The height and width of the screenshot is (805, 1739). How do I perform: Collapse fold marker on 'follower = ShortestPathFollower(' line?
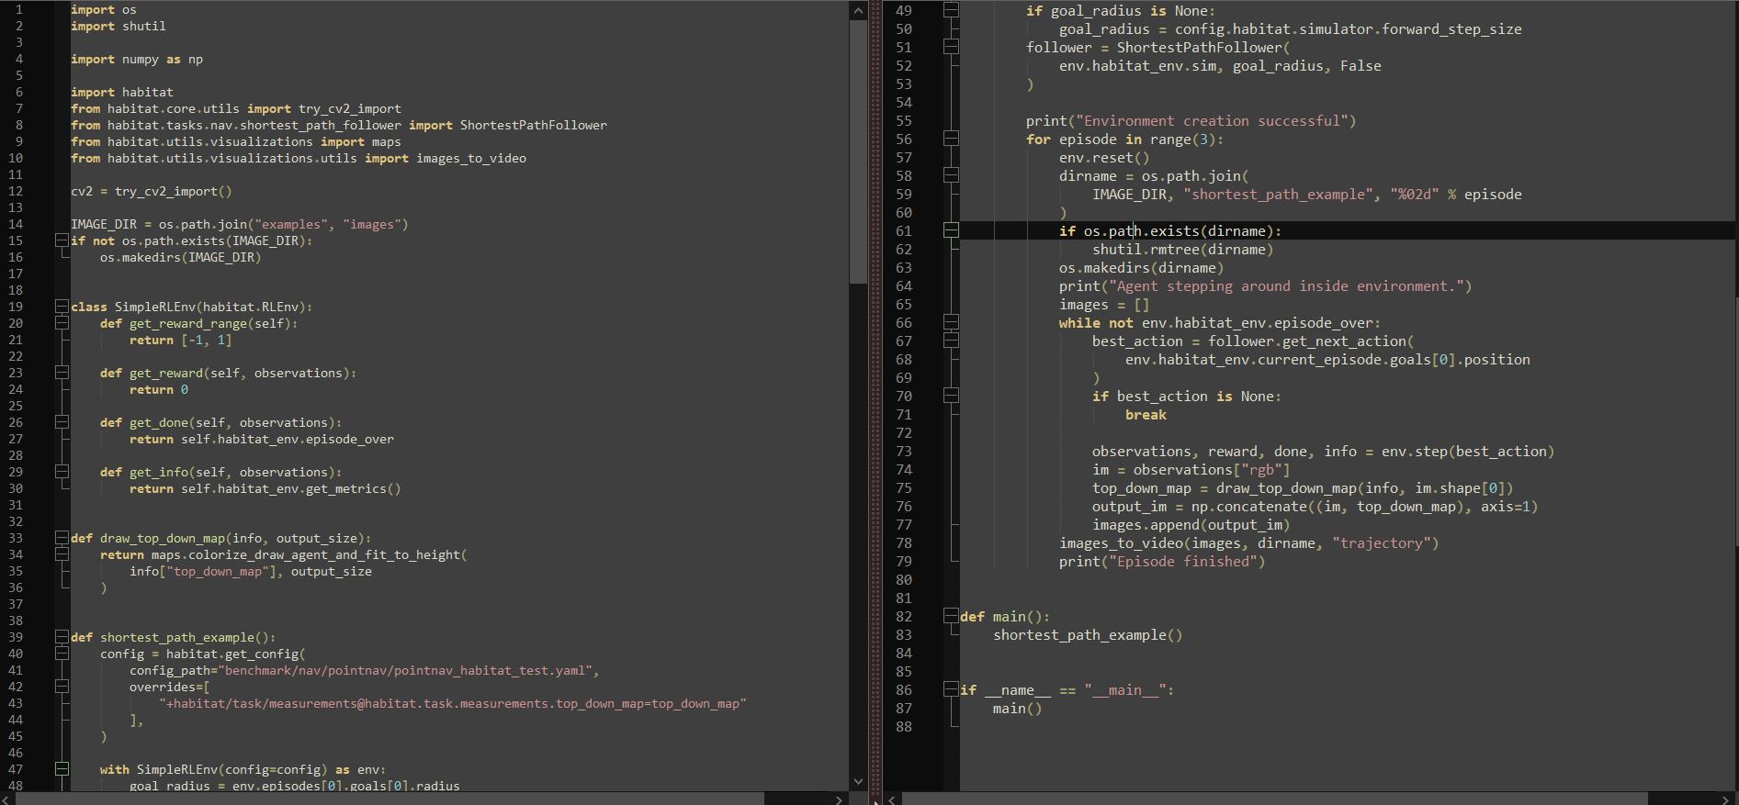tap(952, 47)
